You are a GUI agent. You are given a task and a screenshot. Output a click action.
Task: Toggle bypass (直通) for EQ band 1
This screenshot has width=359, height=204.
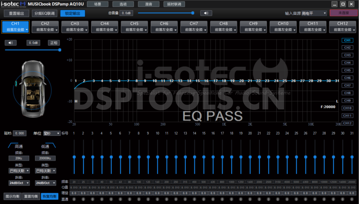(74, 200)
